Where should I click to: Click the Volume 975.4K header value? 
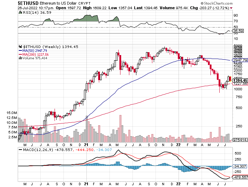tap(174, 8)
